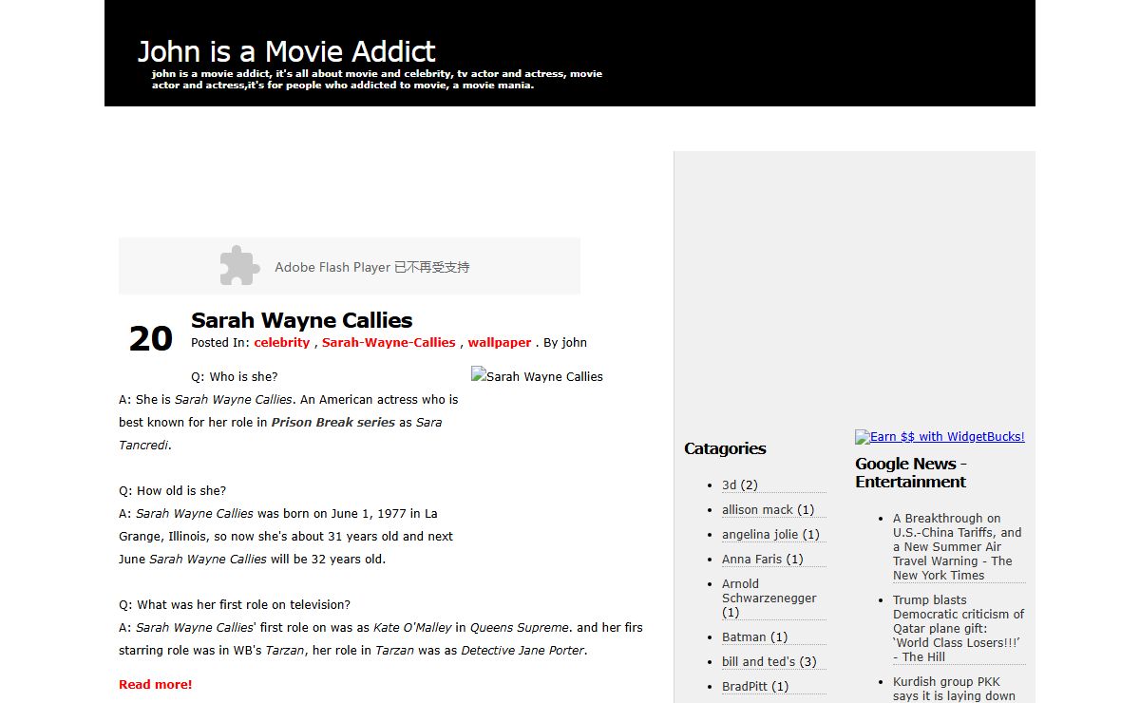Select the wallpaper tag link
Image resolution: width=1140 pixels, height=703 pixels.
coord(499,343)
